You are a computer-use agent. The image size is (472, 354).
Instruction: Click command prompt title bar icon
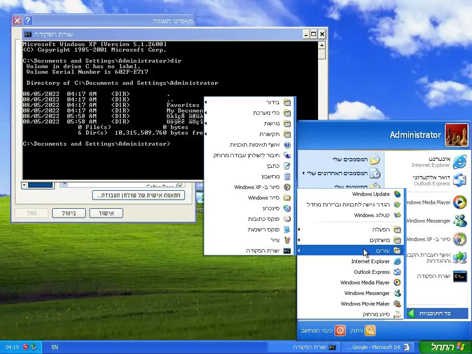pyautogui.click(x=28, y=34)
